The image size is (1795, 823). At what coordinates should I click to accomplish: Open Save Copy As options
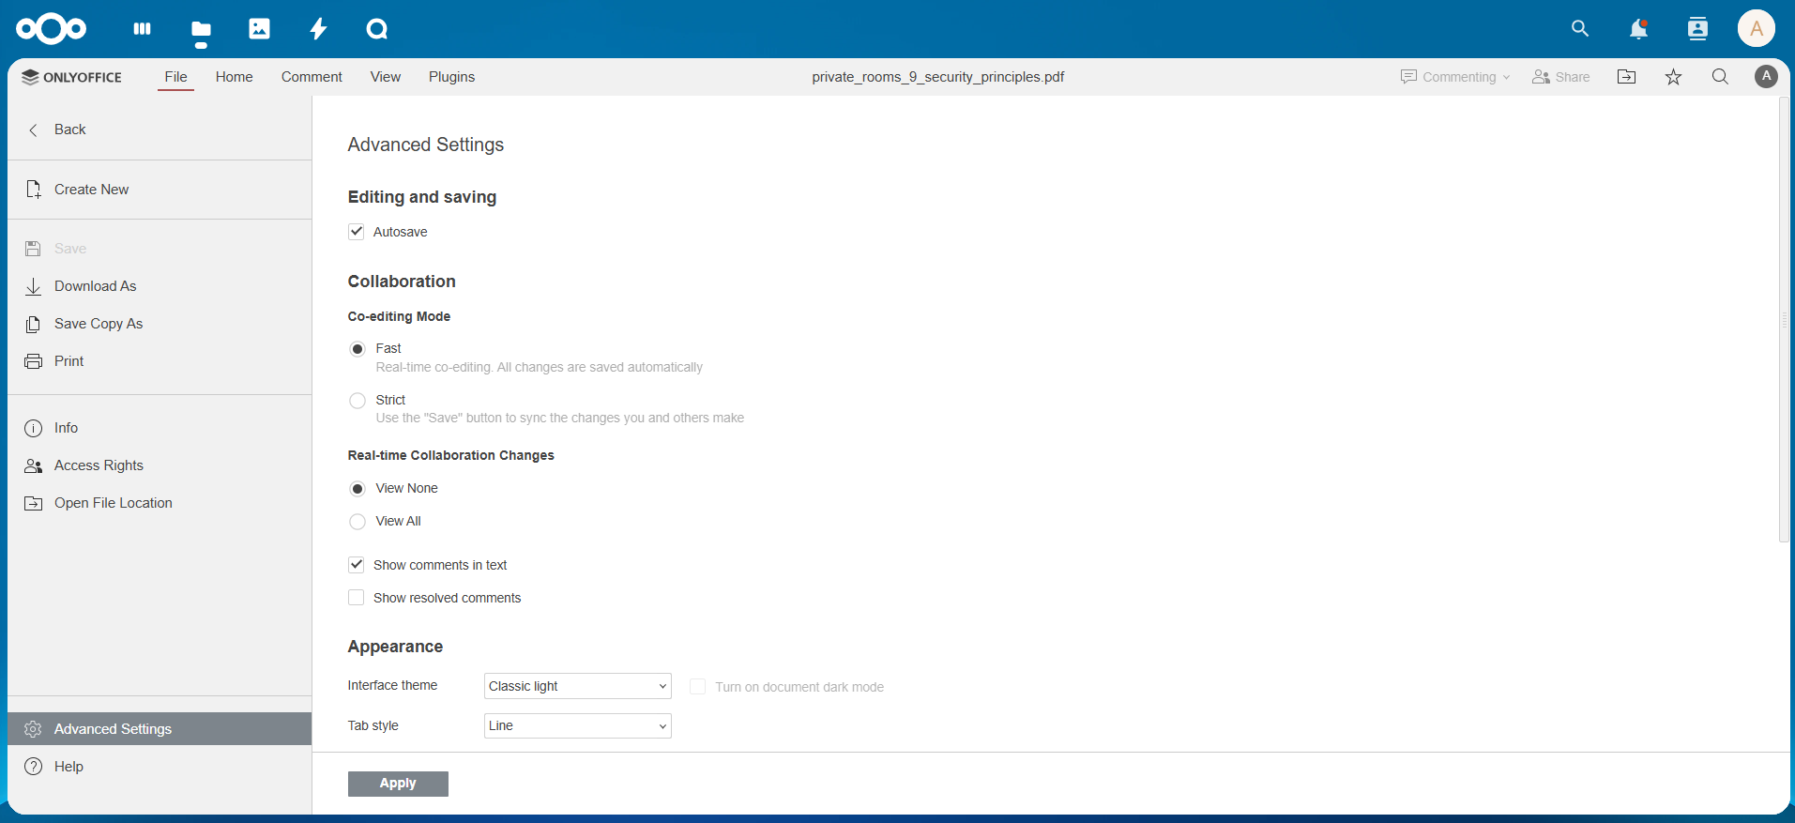tap(160, 324)
